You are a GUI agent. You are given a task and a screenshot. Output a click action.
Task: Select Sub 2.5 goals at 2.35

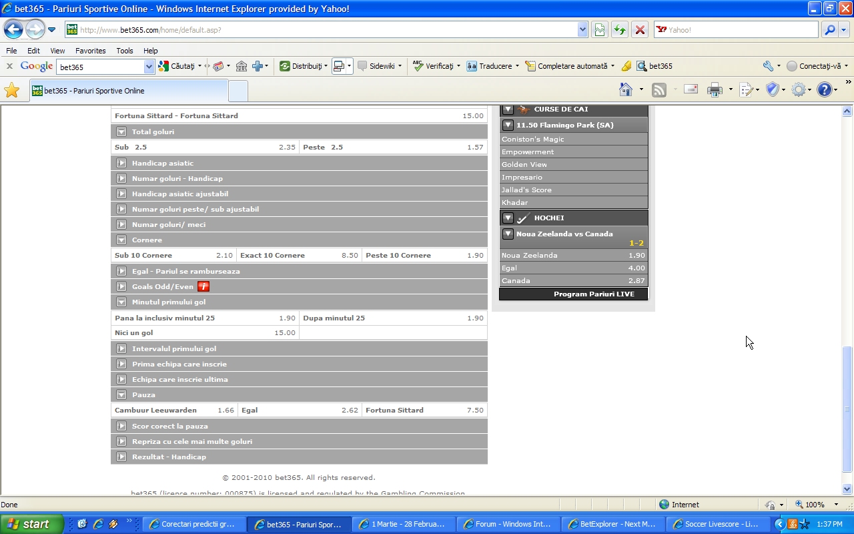click(205, 147)
